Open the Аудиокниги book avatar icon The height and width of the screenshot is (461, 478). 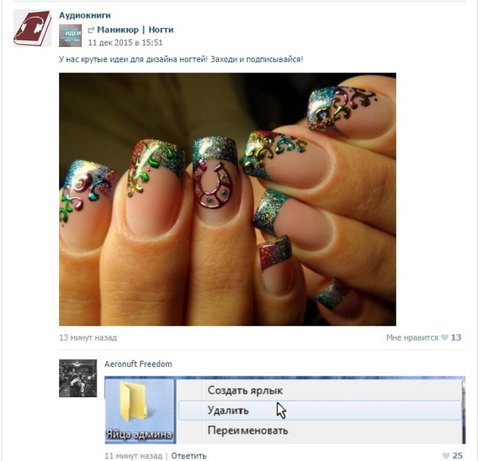pyautogui.click(x=33, y=29)
